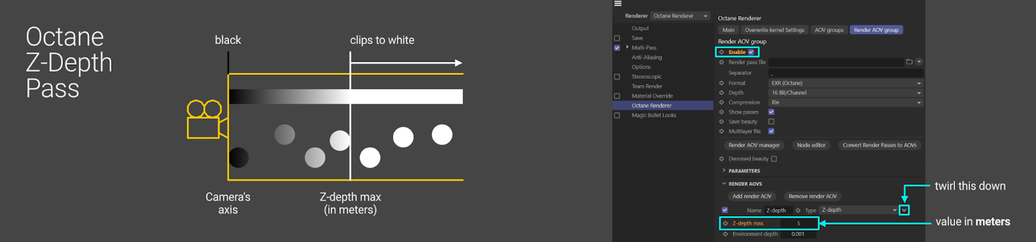Select Magic Bullet Looks in the list
The width and height of the screenshot is (1036, 242).
653,116
